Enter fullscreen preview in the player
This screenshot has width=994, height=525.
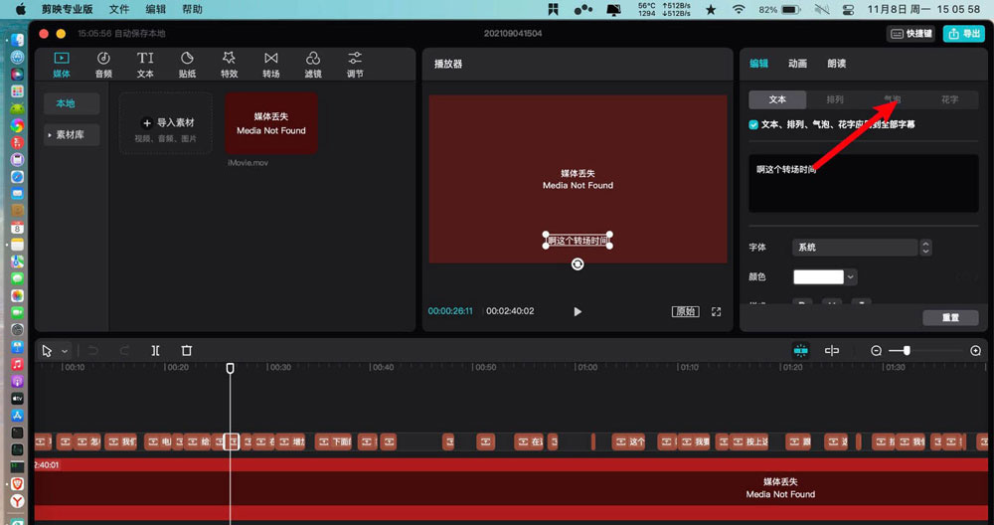click(717, 311)
